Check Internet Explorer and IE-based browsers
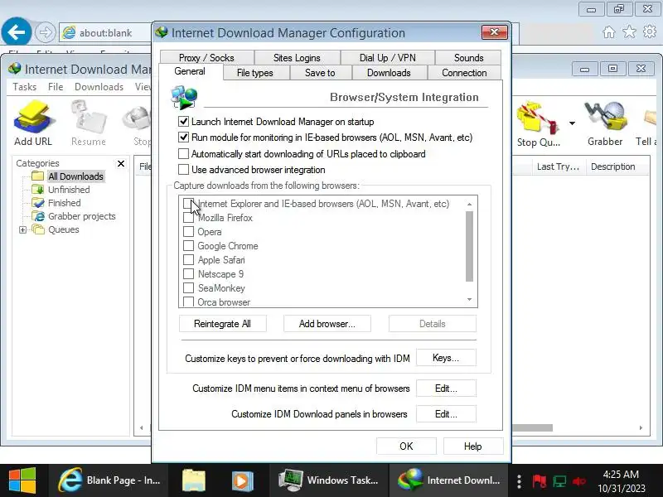 click(188, 204)
